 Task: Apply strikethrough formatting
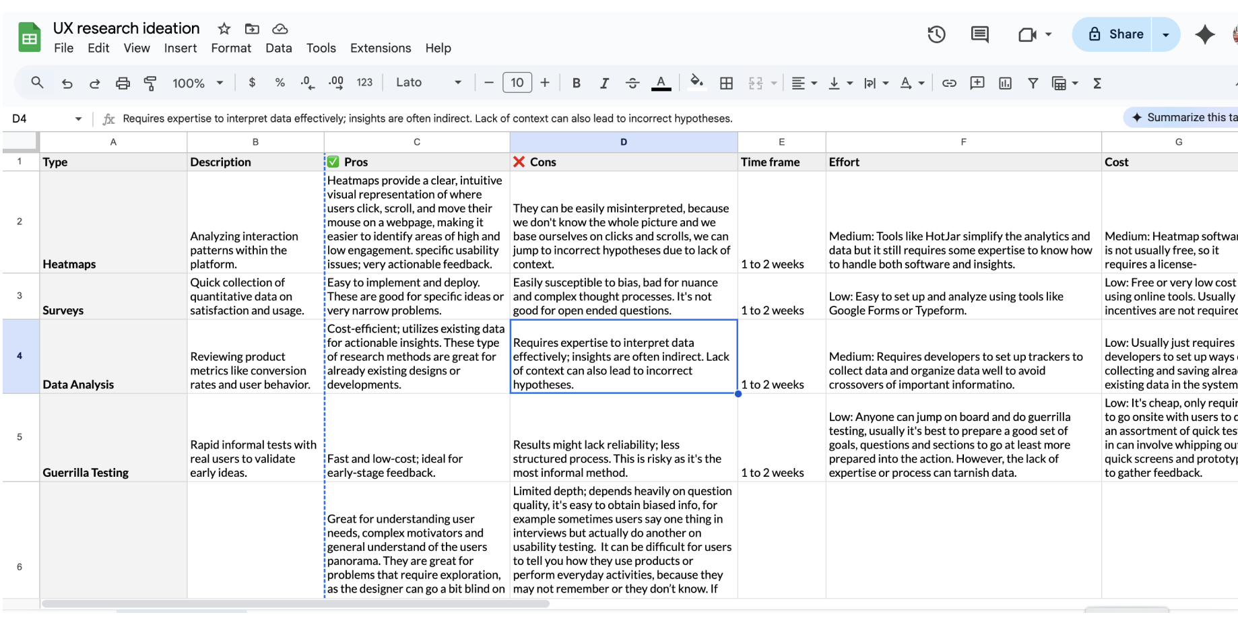coord(632,83)
